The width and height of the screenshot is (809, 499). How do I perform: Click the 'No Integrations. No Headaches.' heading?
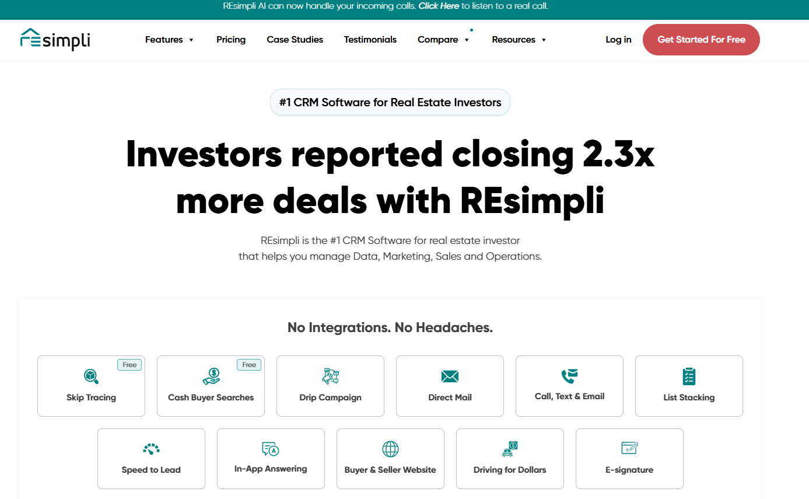pos(390,327)
